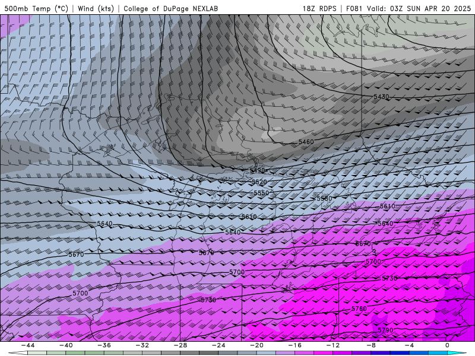The image size is (475, 356).
Task: Click the 5580 height contour label
Action: [324, 198]
